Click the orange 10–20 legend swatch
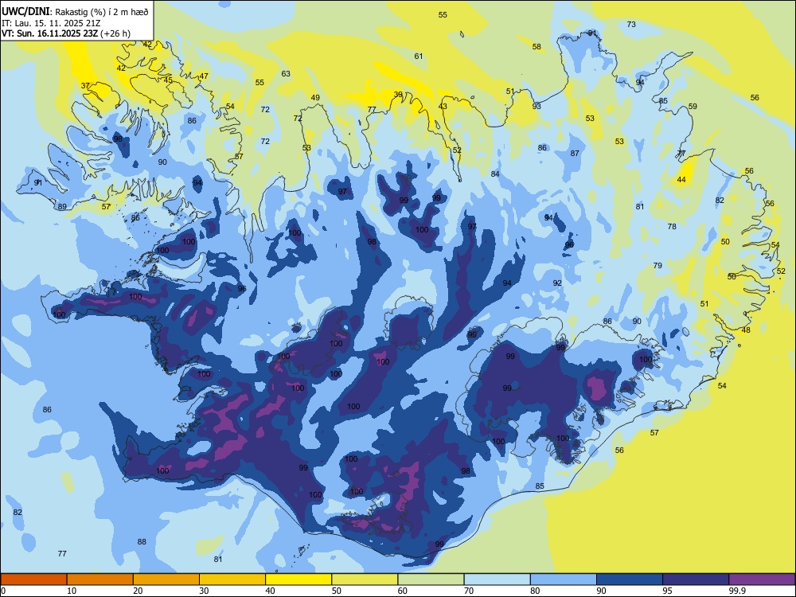796x597 pixels. pos(100,579)
